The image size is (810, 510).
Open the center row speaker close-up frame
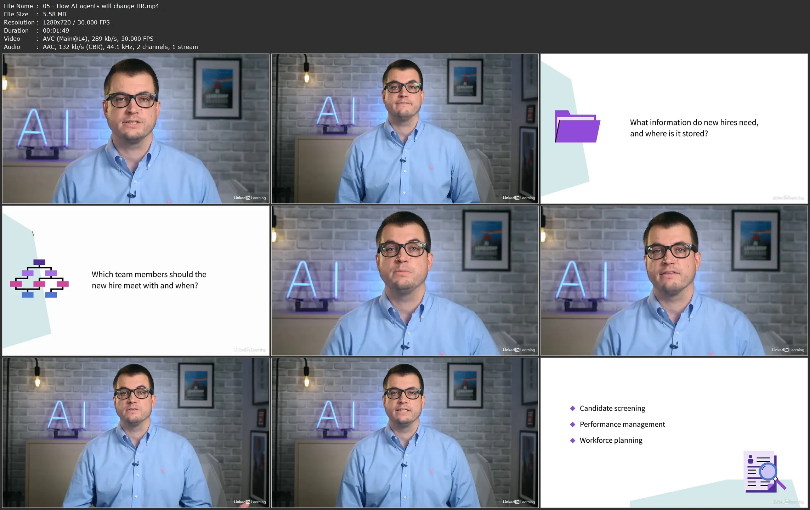pos(404,280)
